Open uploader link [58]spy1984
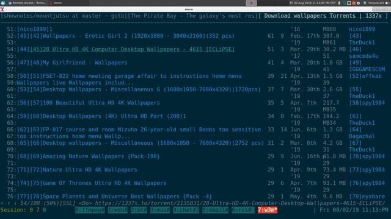 coord(367,103)
